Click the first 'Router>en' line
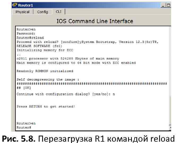The height and width of the screenshot is (143, 191). (26, 29)
